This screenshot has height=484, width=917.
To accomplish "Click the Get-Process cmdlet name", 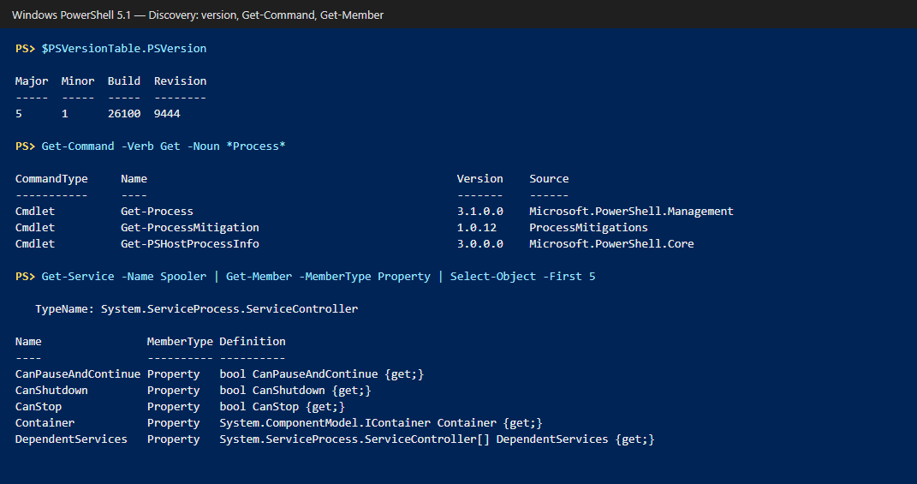I will click(157, 212).
